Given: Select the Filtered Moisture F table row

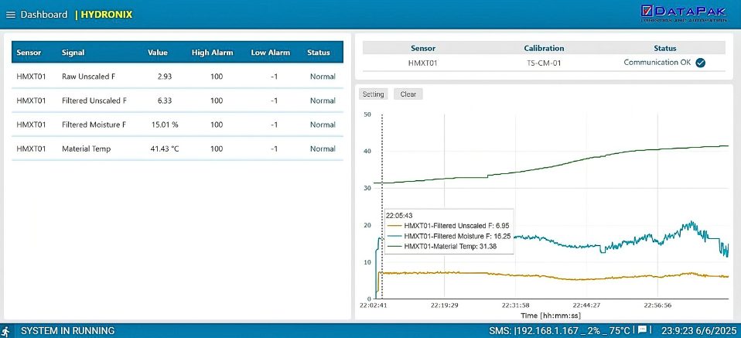Looking at the screenshot, I should click(x=177, y=125).
